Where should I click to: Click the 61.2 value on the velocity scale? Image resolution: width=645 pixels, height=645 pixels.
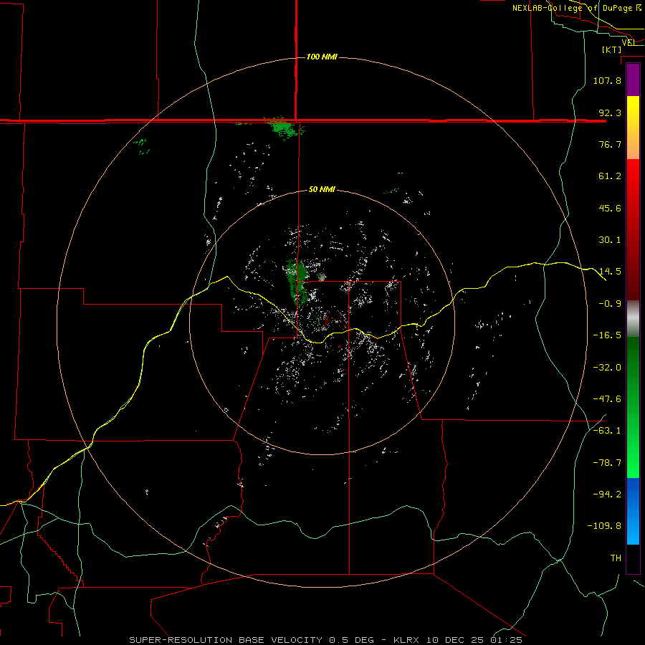(x=610, y=176)
